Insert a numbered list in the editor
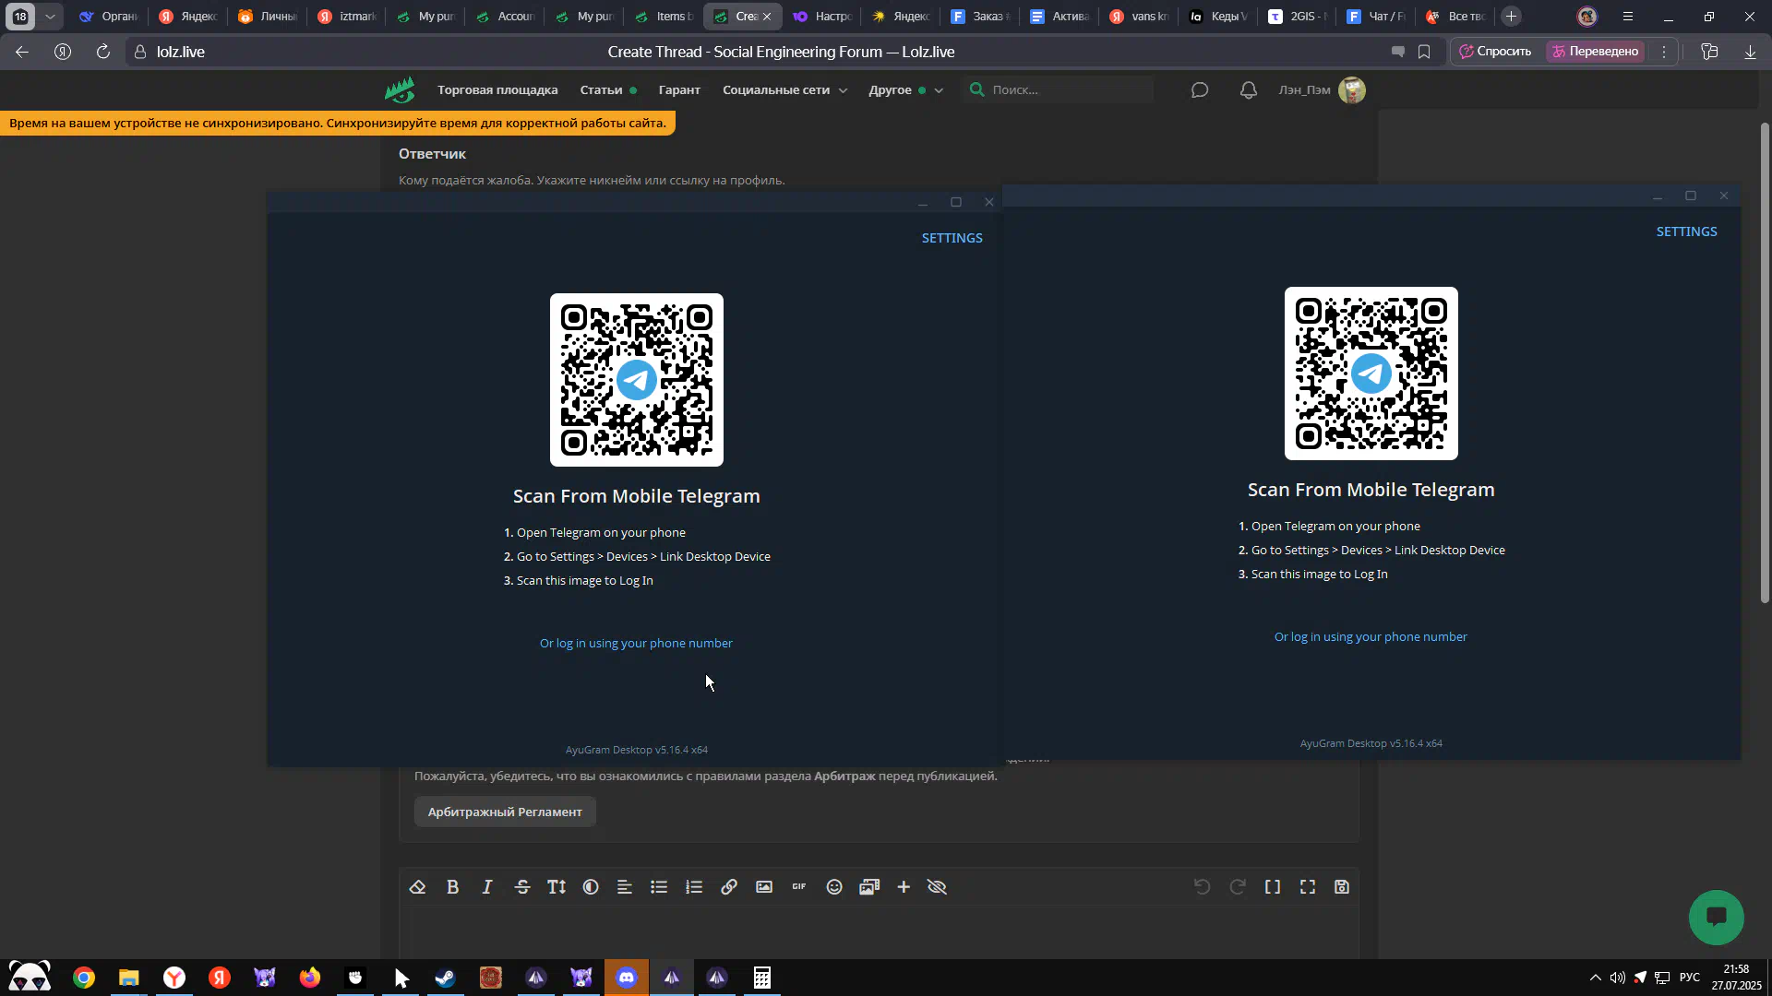This screenshot has width=1772, height=996. 694,887
